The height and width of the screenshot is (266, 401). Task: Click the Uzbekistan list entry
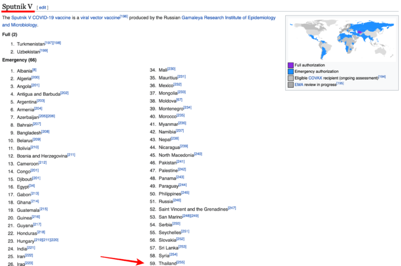click(28, 52)
